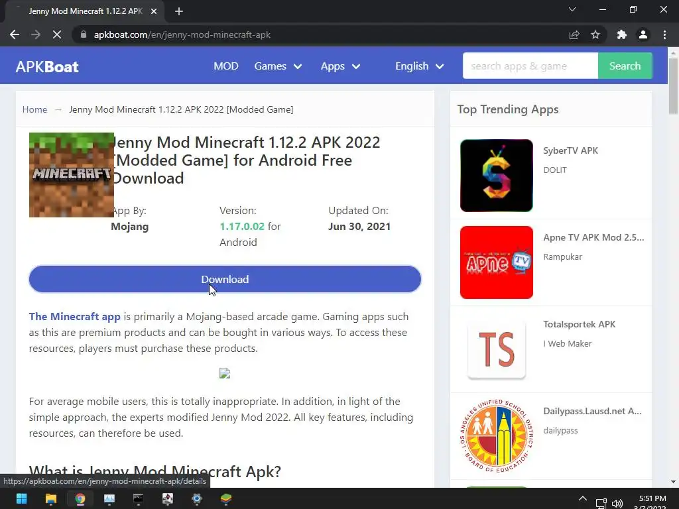Image resolution: width=679 pixels, height=509 pixels.
Task: Click the blue Download button
Action: click(225, 279)
